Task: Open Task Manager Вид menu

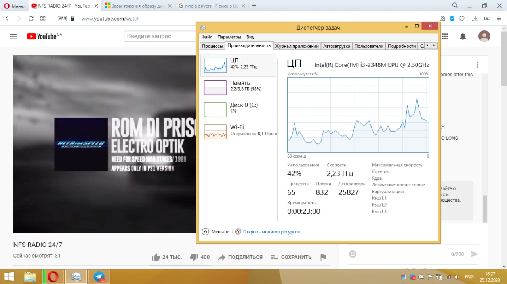Action: (250, 37)
